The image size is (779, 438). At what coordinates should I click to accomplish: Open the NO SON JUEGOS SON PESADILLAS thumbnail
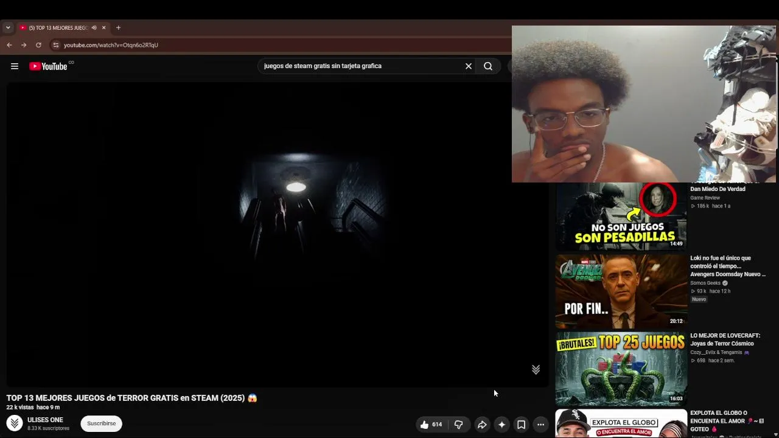click(x=621, y=217)
